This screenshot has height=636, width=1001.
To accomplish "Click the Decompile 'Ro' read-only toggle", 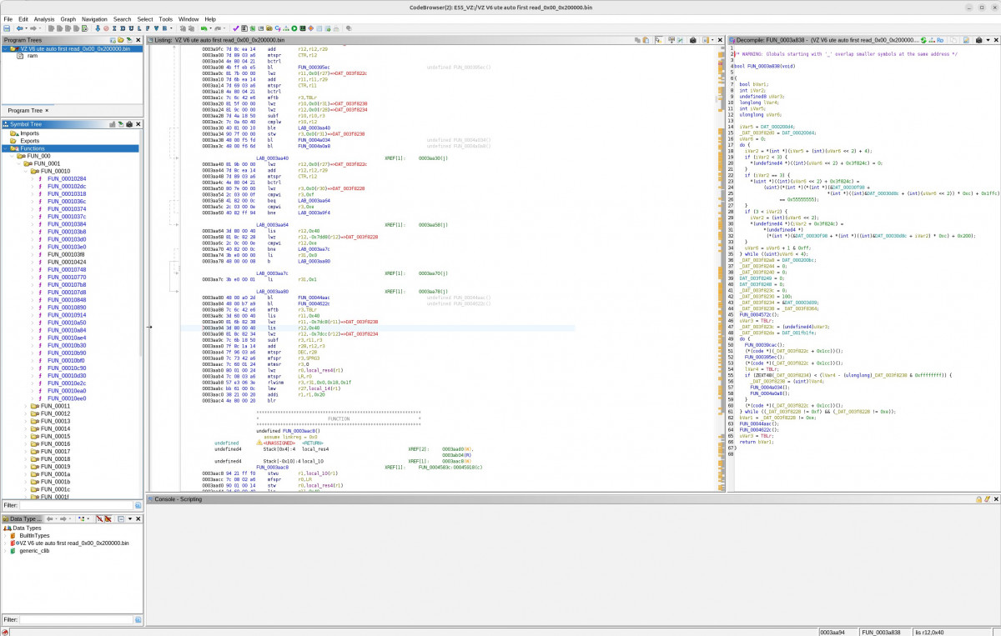I will point(940,39).
